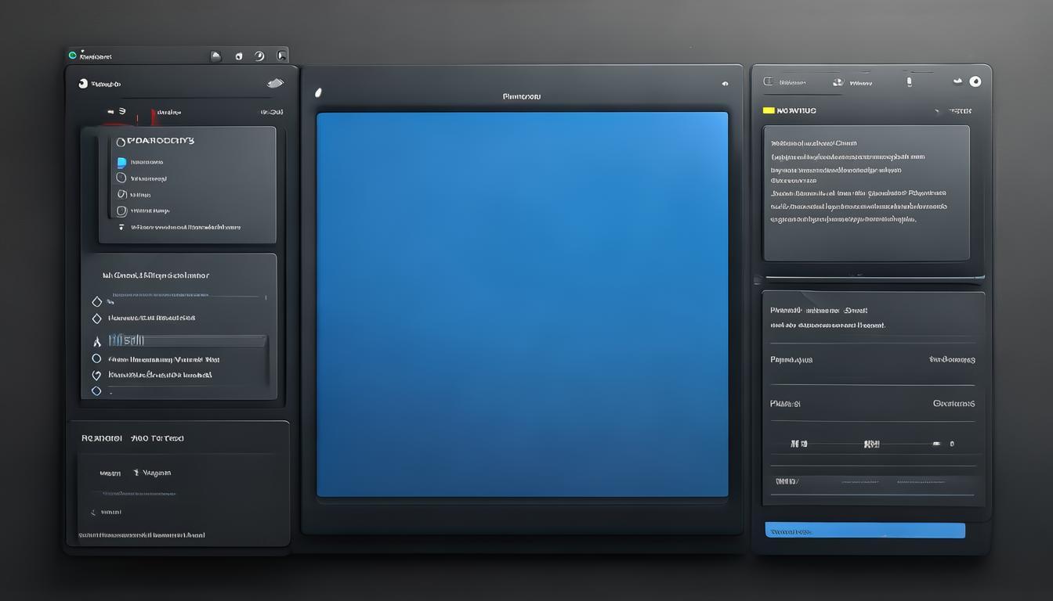
Task: Click the rightmost square icon in left title bar
Action: pos(282,56)
